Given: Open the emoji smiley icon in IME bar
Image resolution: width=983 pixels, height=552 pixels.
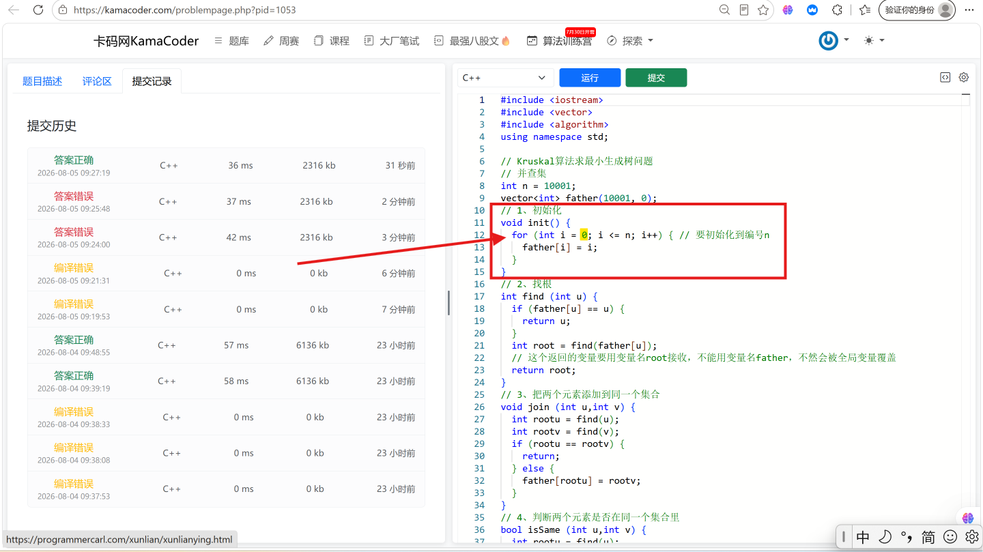Looking at the screenshot, I should (x=950, y=537).
